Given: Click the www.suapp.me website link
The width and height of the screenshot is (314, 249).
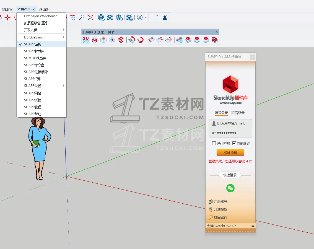Looking at the screenshot, I should 230,103.
